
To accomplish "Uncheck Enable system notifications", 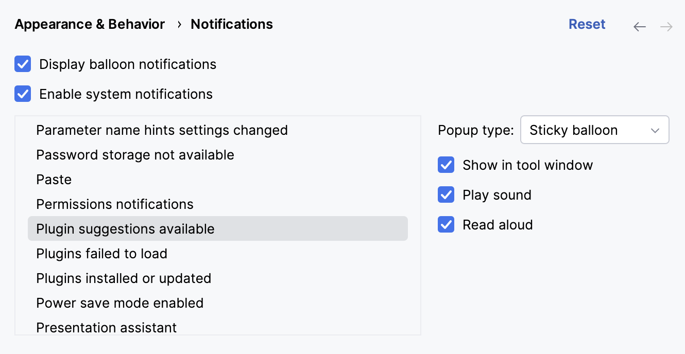I will 23,94.
